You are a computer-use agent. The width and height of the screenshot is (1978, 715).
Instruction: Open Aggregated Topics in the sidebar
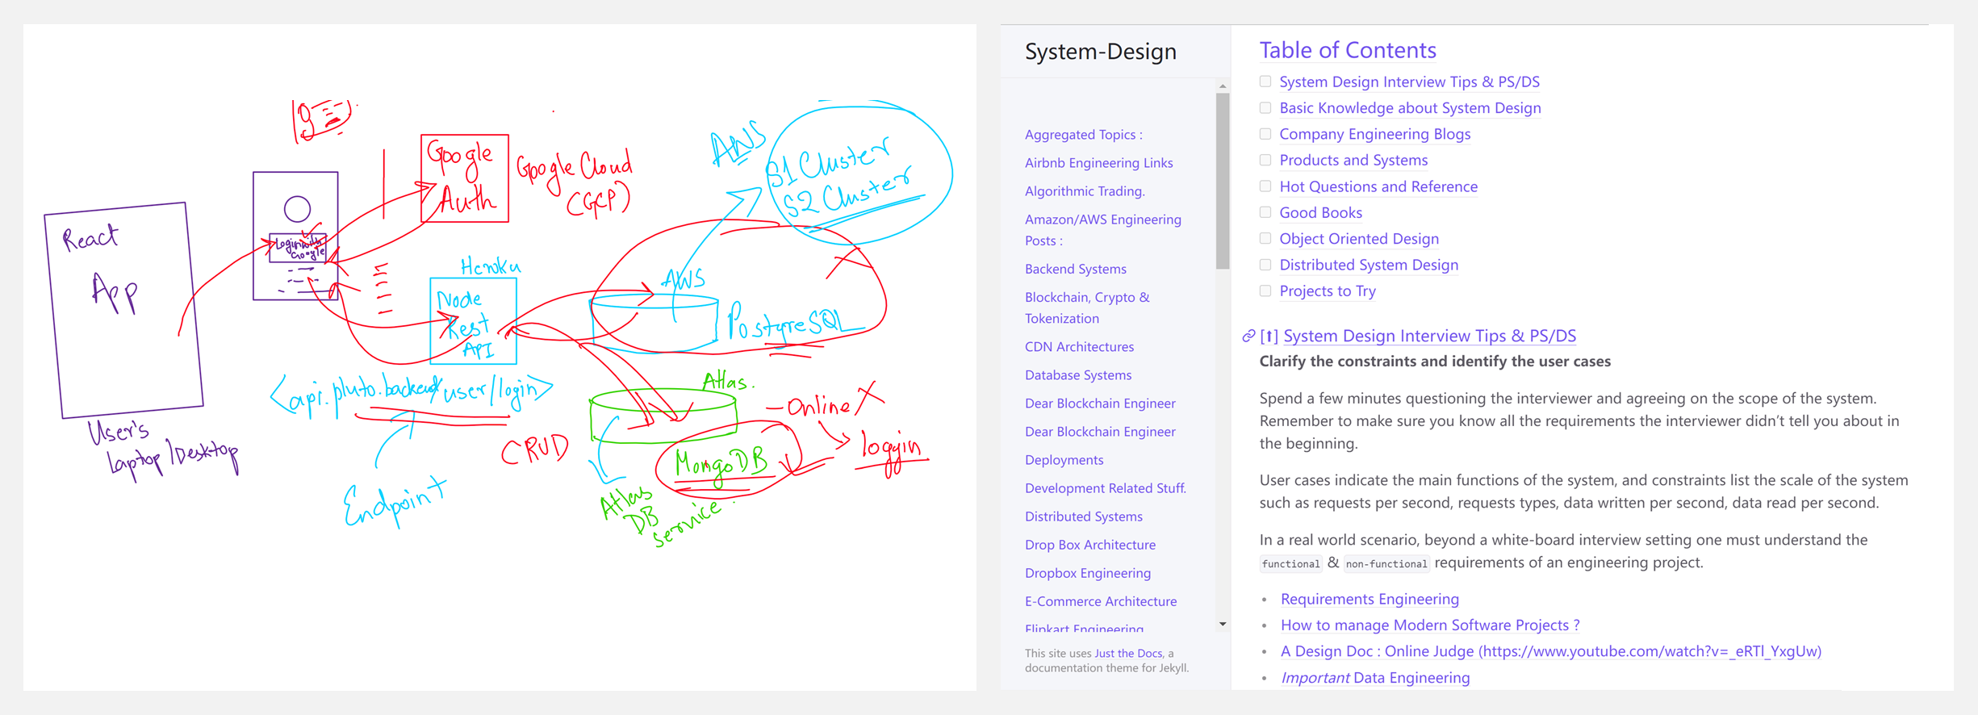pyautogui.click(x=1083, y=135)
